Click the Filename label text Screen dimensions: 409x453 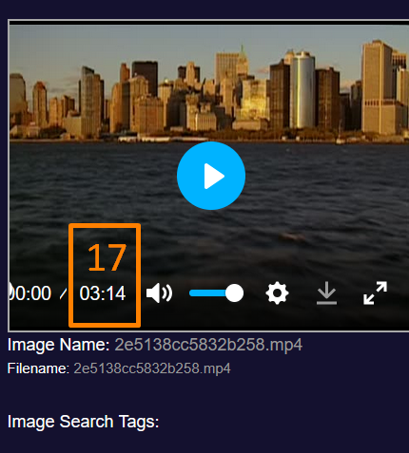coord(38,368)
